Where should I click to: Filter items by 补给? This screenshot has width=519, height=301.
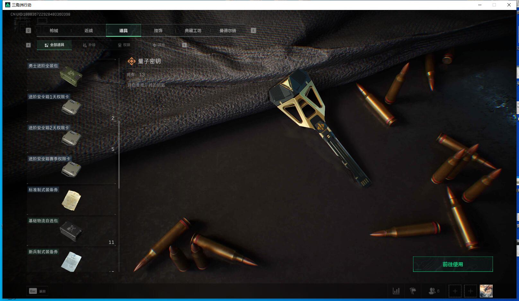click(89, 45)
